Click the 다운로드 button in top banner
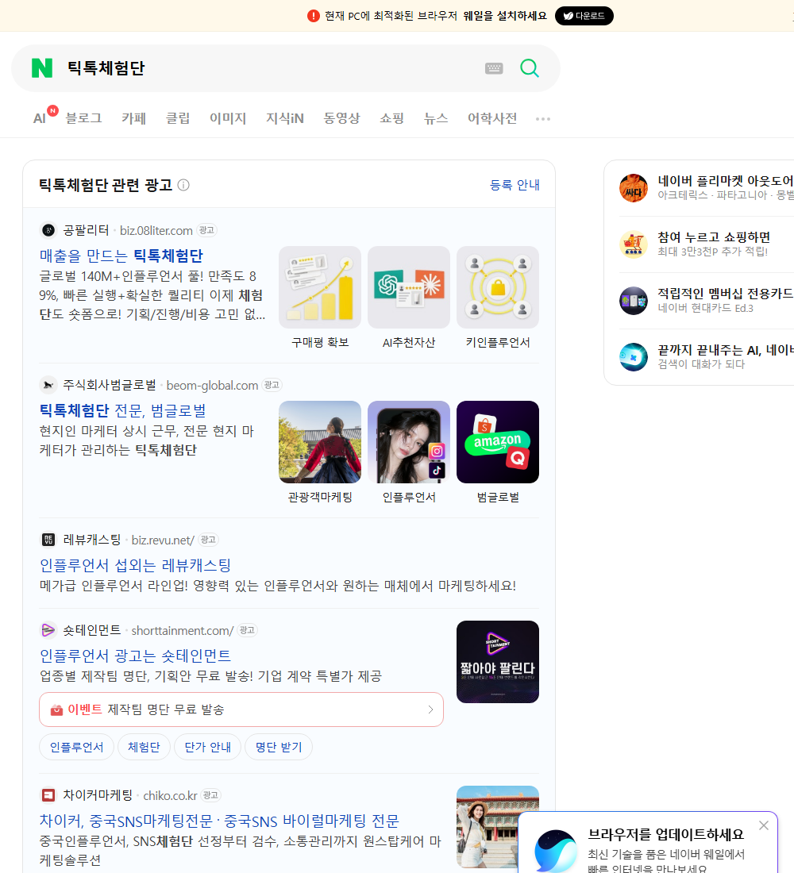This screenshot has width=794, height=873. (584, 16)
